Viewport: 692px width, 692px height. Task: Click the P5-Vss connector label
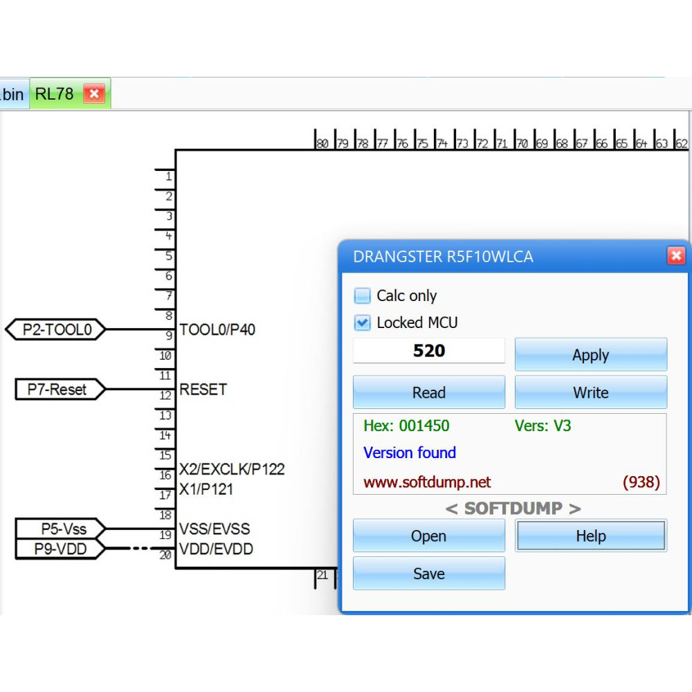[60, 528]
